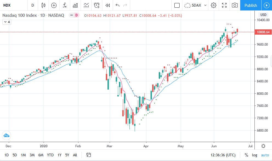Click the Publish button
Image resolution: width=272 pixels, height=161 pixels.
click(x=251, y=5)
